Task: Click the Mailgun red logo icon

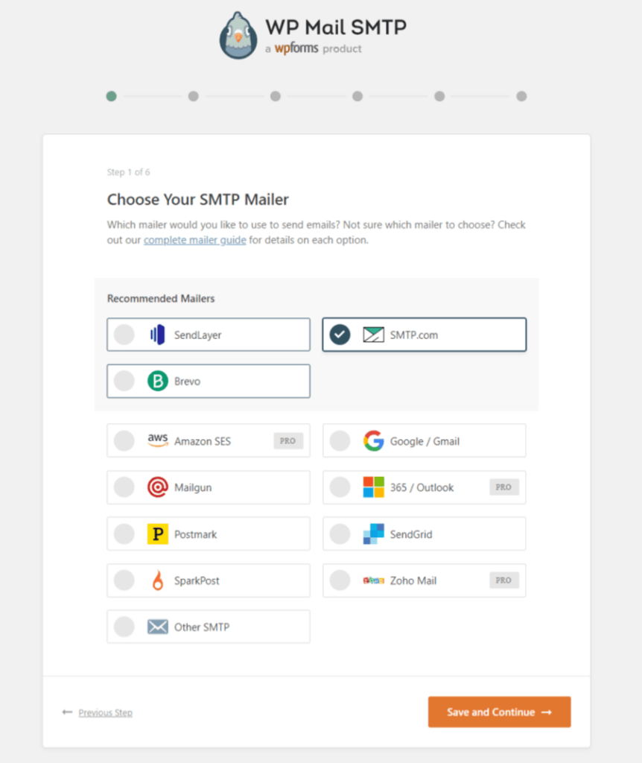Action: [157, 487]
